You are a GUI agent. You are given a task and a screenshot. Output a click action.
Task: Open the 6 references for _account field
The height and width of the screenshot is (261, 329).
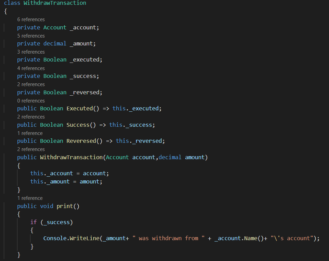coord(31,19)
